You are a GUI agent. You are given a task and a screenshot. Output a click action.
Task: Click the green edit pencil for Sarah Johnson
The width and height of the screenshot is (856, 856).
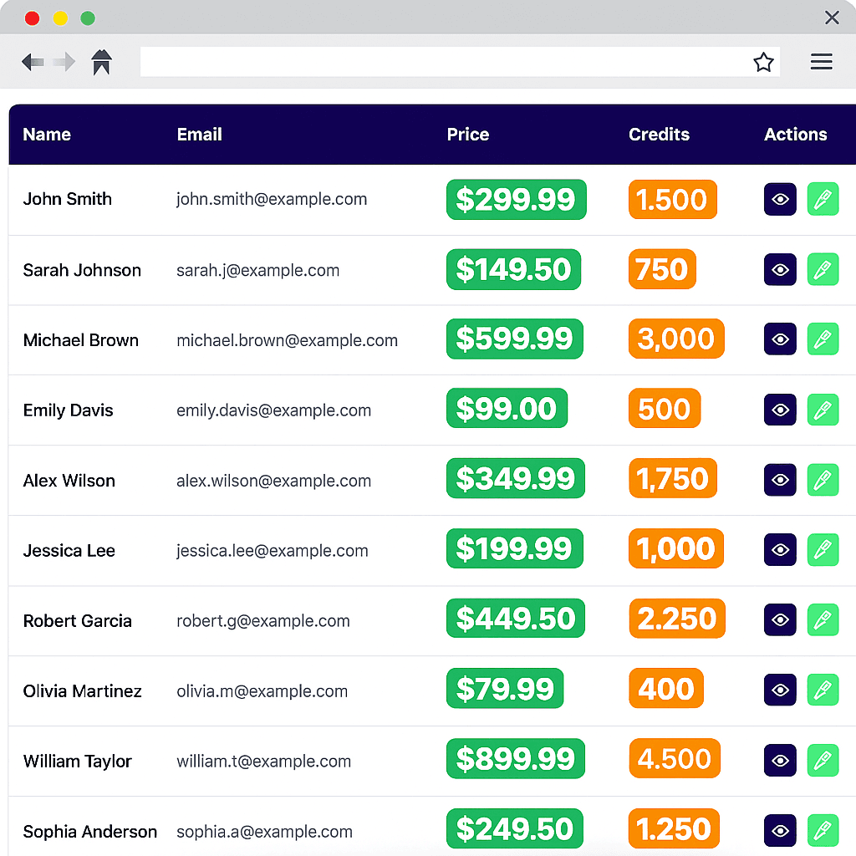(823, 270)
